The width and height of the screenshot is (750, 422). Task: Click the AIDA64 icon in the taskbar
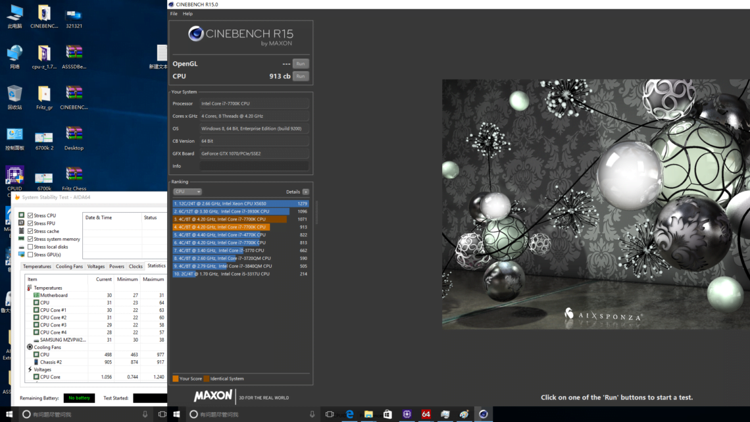click(x=426, y=414)
